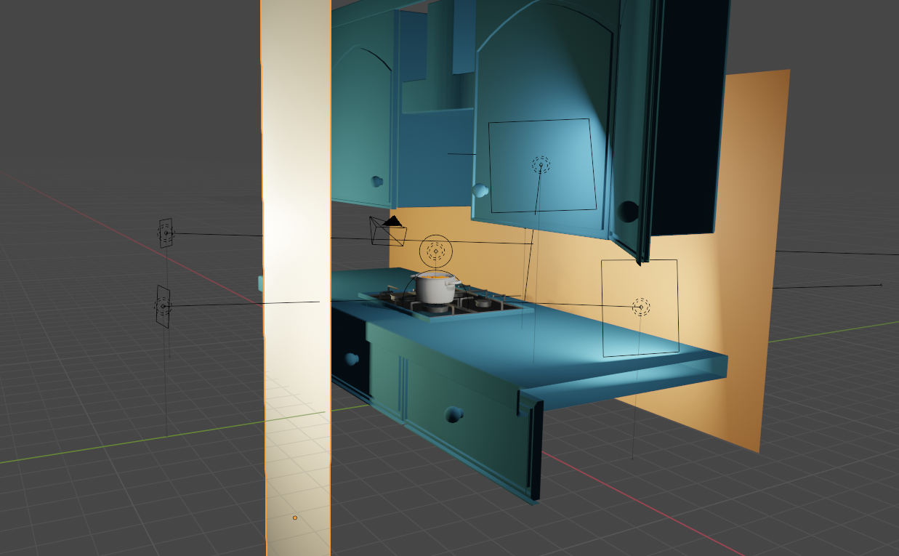
Task: Select the point light above the pot
Action: [436, 251]
